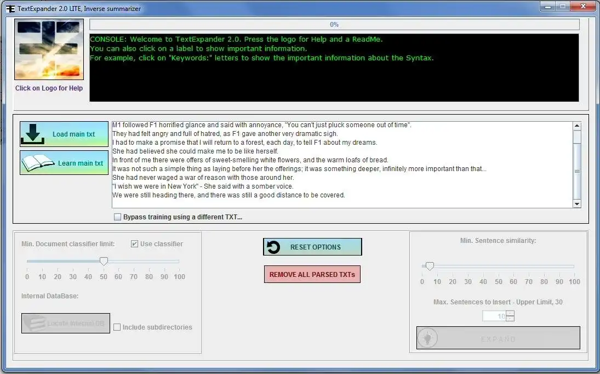Viewport: 600px width, 374px height.
Task: Click the text area scrollbar down arrow
Action: coord(577,204)
